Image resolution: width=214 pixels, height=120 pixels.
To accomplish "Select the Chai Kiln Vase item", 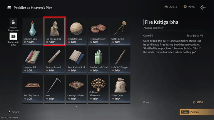I will [x=32, y=31].
